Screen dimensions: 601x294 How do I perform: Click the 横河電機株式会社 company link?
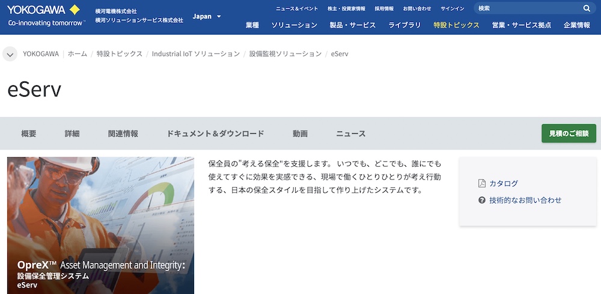click(116, 11)
